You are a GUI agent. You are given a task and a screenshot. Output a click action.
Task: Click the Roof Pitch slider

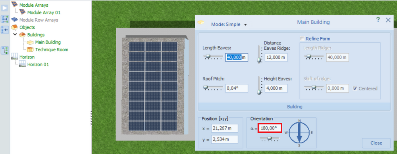pos(213,88)
